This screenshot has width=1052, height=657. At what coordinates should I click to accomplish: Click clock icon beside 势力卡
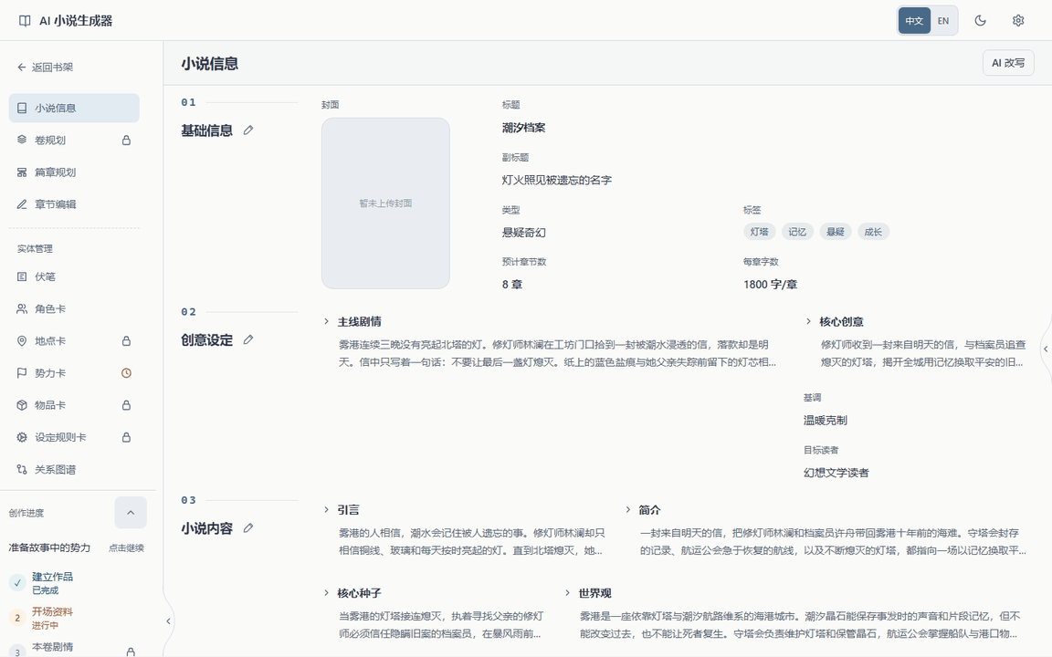point(126,373)
